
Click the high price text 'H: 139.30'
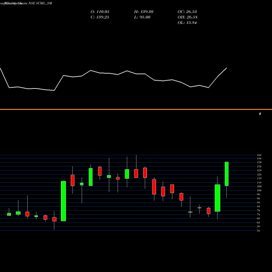(144, 12)
